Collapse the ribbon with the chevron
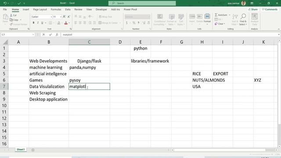The width and height of the screenshot is (281, 158). [x=278, y=29]
